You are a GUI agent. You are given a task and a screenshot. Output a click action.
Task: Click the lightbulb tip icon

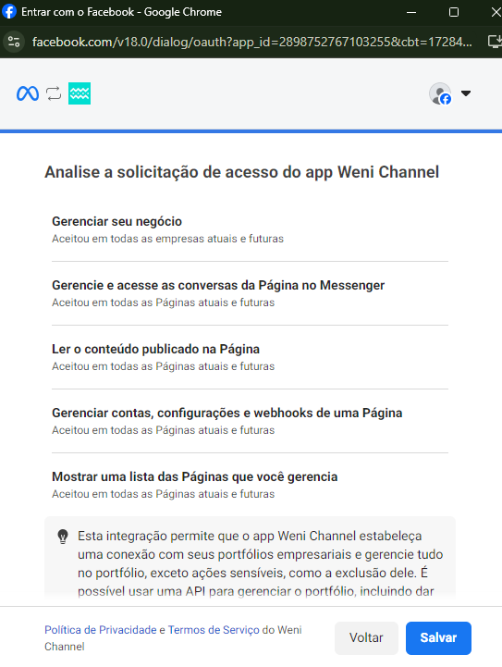coord(63,537)
